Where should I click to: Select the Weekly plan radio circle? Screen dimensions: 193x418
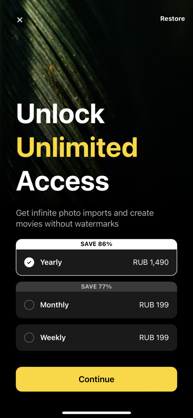click(29, 338)
